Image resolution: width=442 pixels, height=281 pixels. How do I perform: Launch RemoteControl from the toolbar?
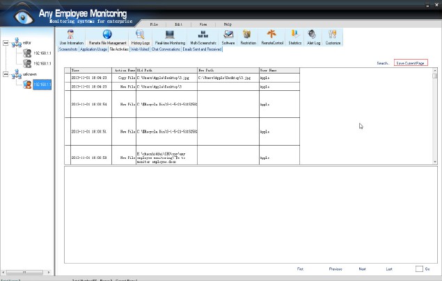click(272, 37)
